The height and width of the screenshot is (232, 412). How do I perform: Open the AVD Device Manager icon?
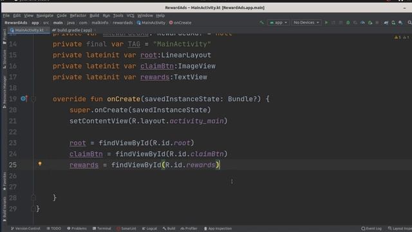(x=393, y=23)
